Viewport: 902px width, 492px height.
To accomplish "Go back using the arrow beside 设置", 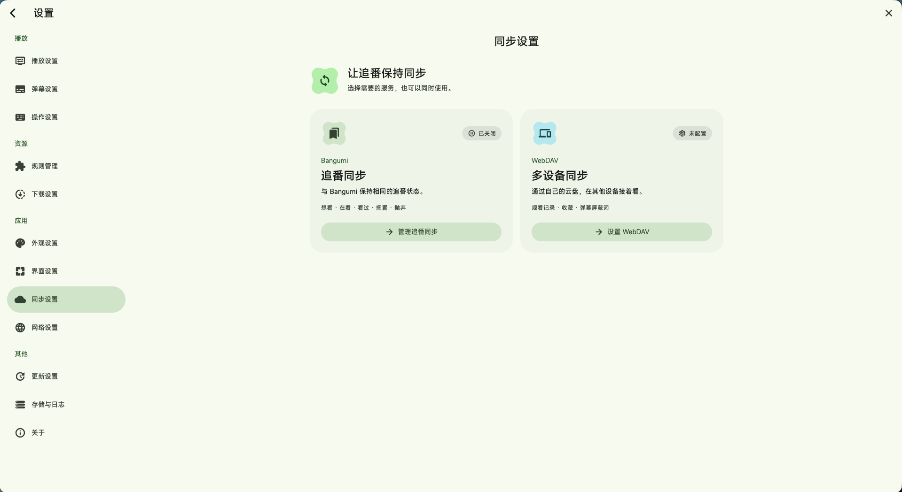I will [13, 13].
